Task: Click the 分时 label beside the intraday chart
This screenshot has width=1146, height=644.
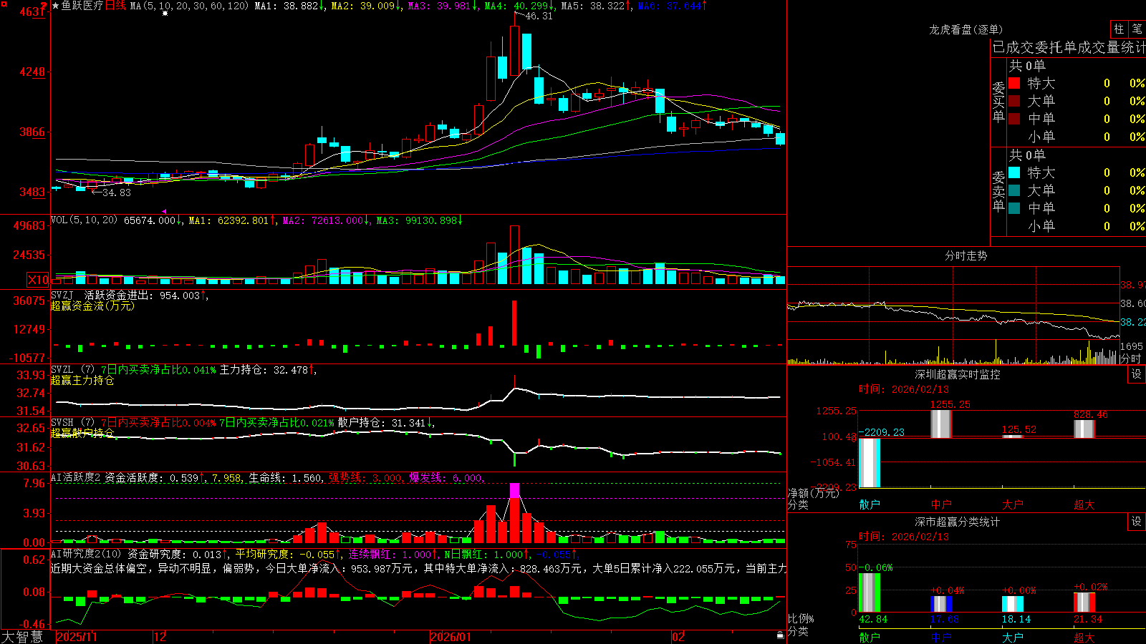Action: (1131, 358)
